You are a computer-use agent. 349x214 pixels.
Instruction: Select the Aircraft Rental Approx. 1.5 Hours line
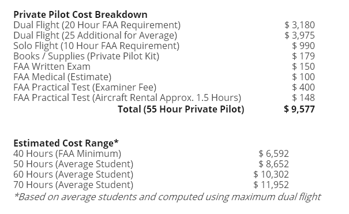point(127,97)
